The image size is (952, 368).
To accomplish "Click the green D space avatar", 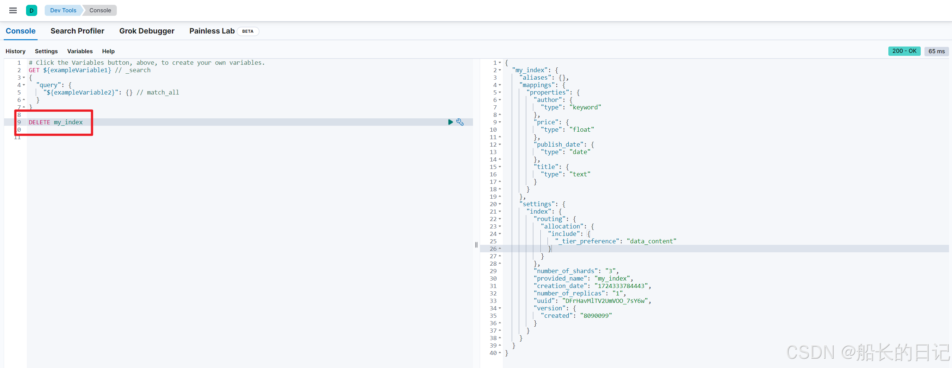I will pos(32,10).
